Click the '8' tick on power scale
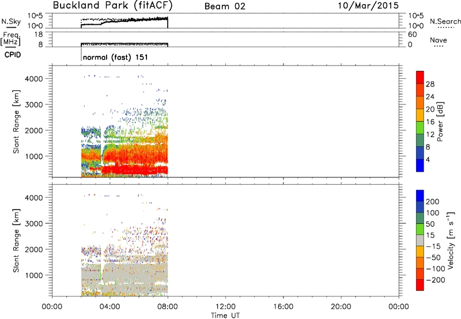The image size is (461, 319). click(x=428, y=147)
